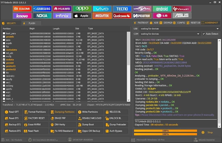Click the Dump Preloader button
The image size is (222, 143).
tap(116, 125)
